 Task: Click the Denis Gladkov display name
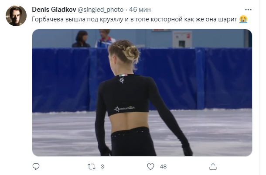[54, 10]
